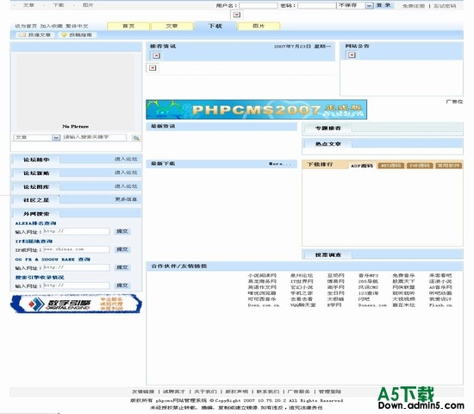Screen dimensions: 474x414
Task: Open the 免费音乐 friend link
Action: pyautogui.click(x=403, y=276)
